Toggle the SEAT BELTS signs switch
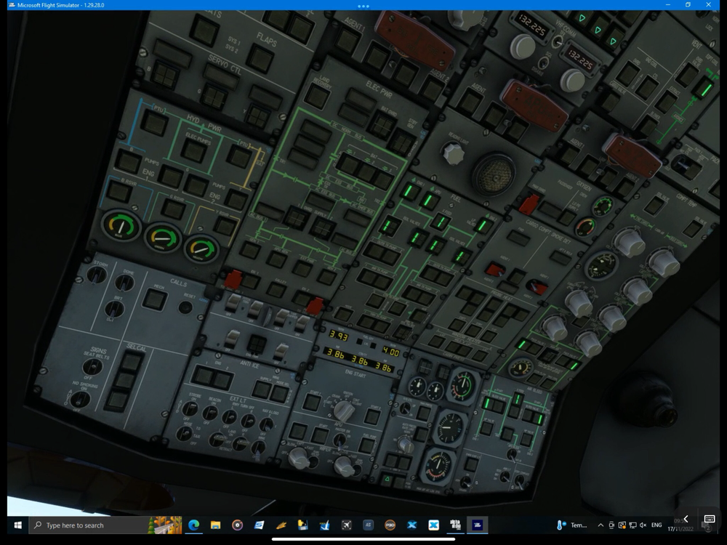The width and height of the screenshot is (727, 545). click(92, 366)
